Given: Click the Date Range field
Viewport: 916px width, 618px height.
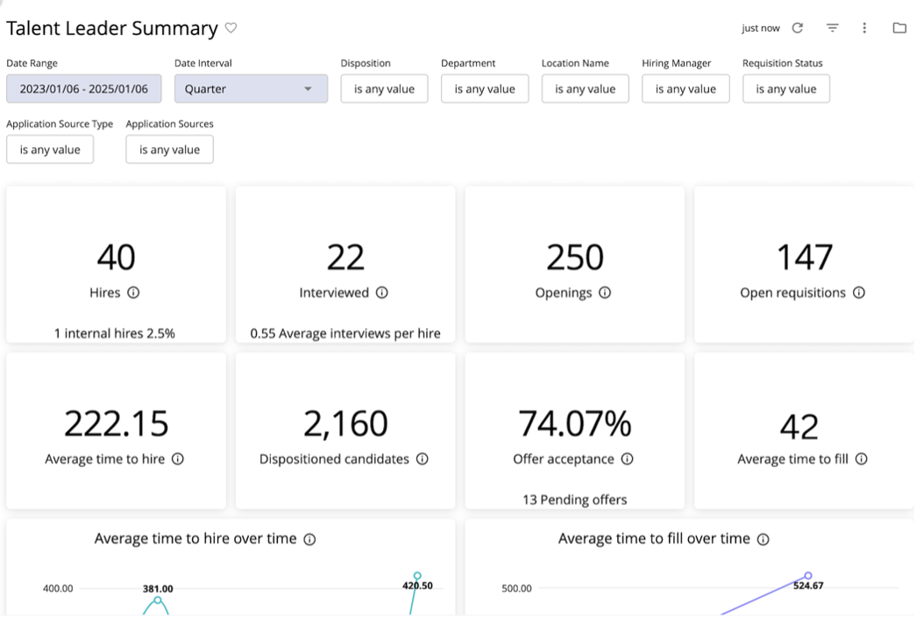Looking at the screenshot, I should click(82, 89).
